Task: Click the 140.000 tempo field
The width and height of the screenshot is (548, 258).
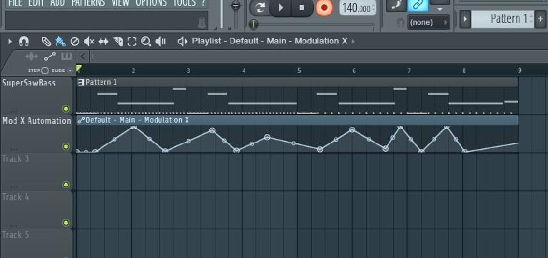Action: click(357, 8)
